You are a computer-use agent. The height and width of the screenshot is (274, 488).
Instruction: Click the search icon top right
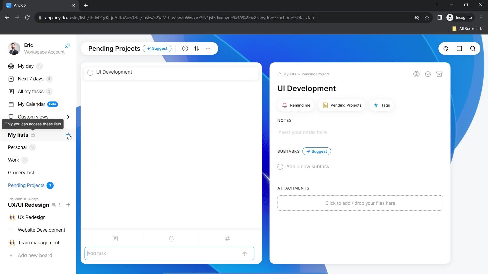point(473,48)
